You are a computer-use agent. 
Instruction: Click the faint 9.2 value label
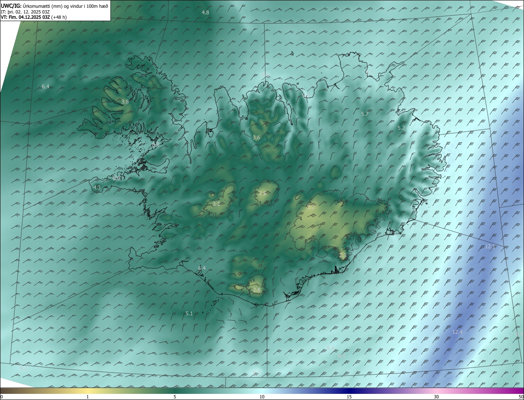point(23,368)
